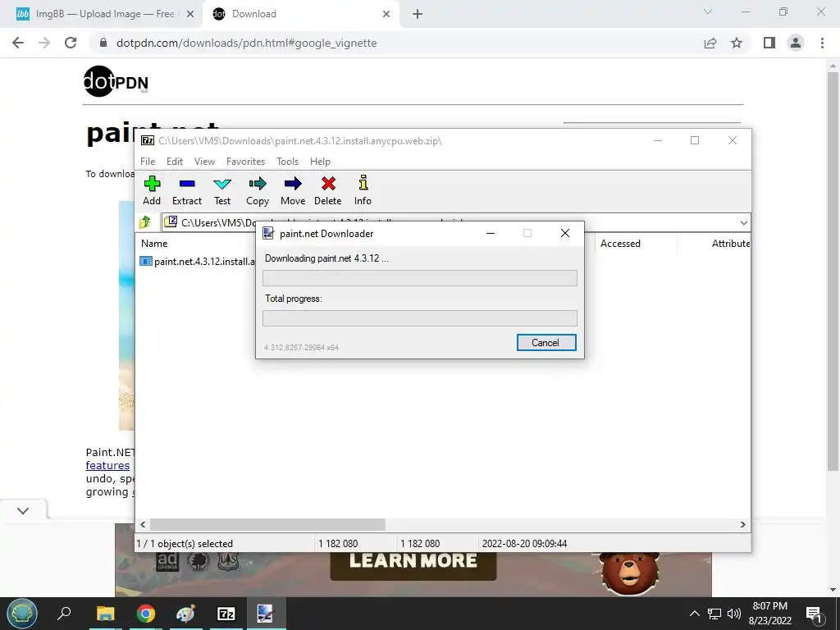This screenshot has width=840, height=630.
Task: Click the left arrow of 7-Zip scrollbar
Action: [x=143, y=524]
